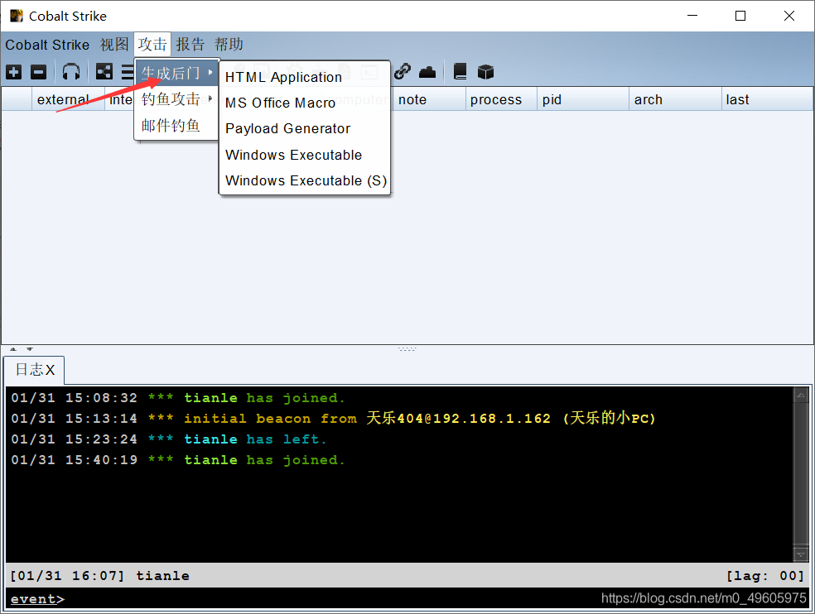The height and width of the screenshot is (614, 815).
Task: Click the connect to team server plus icon
Action: click(x=14, y=72)
